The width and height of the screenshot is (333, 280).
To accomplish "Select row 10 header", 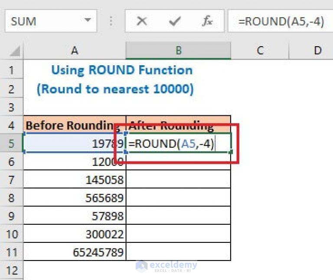I will (x=11, y=234).
